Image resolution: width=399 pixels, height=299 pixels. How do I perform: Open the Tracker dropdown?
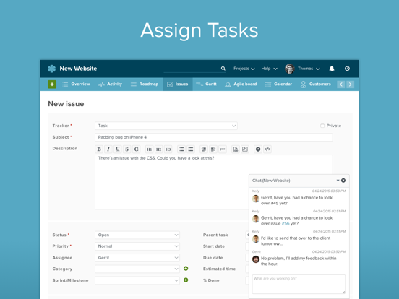[x=166, y=126]
